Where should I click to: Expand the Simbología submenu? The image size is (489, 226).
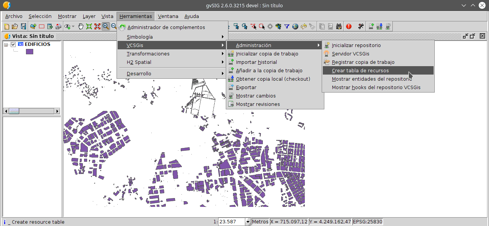(172, 37)
